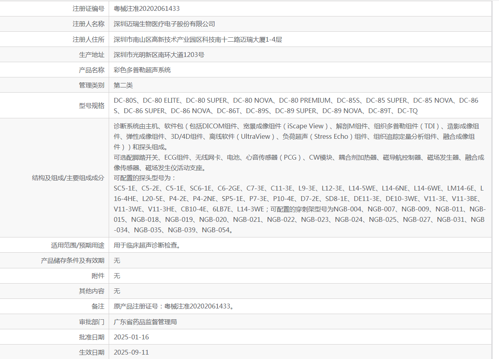The height and width of the screenshot is (359, 499).
Task: Click the 批准日期 label
Action: coord(91,337)
